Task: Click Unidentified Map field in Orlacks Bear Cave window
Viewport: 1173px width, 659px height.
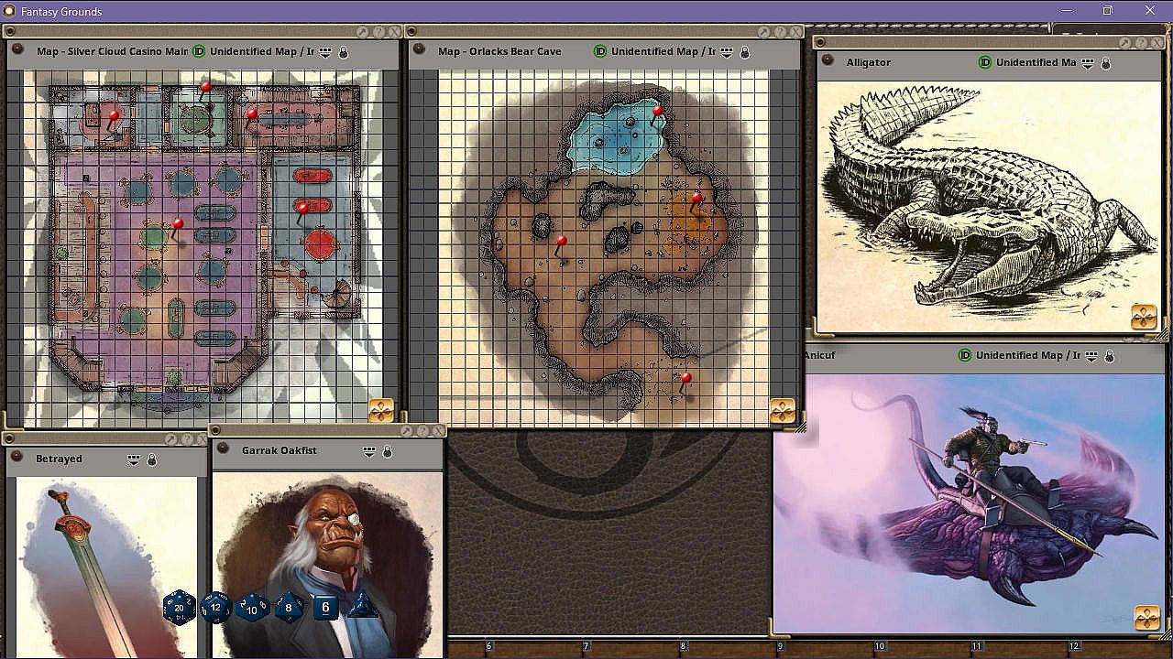Action: [663, 51]
